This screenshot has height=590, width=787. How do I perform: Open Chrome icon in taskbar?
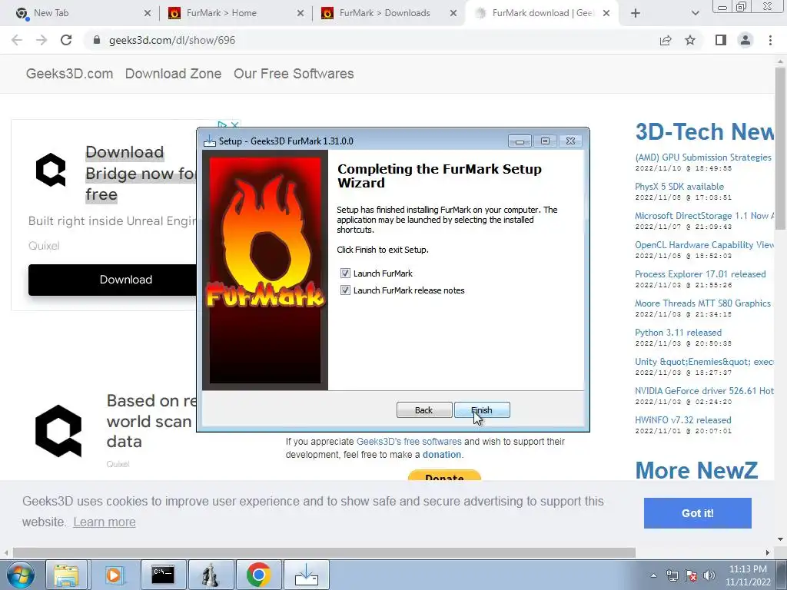(x=258, y=575)
